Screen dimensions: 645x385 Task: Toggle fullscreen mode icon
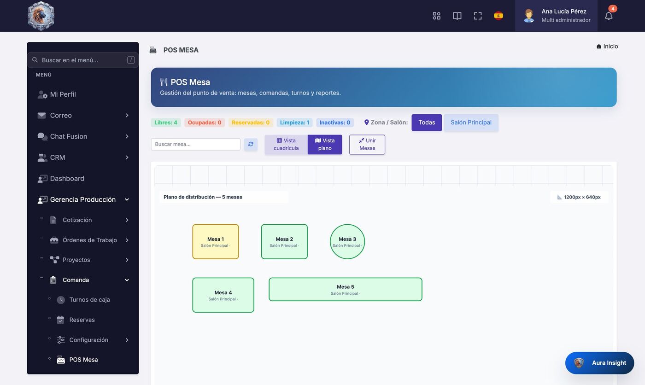(478, 16)
